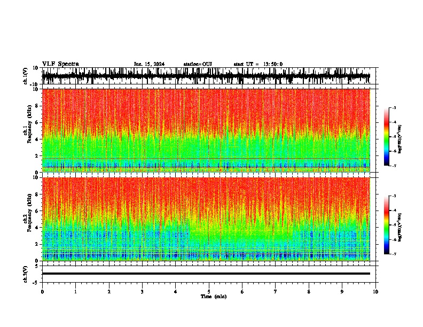Click the "-3" label on ch.2 color bar
Screen dimensions: 423x327
394,196
